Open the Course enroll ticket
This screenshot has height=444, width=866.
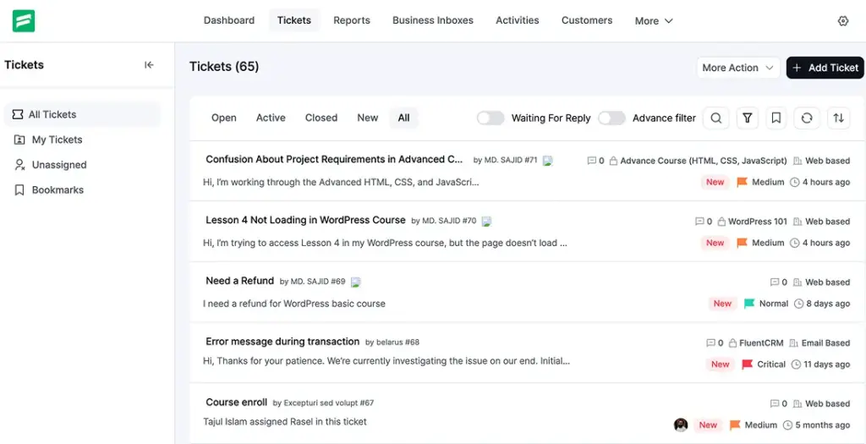(237, 403)
